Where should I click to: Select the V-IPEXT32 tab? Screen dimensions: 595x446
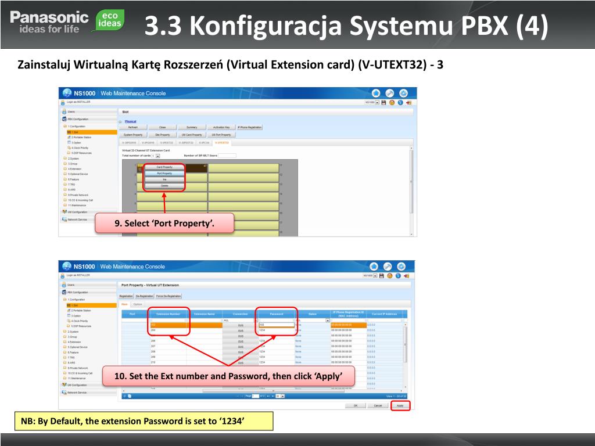pos(167,143)
